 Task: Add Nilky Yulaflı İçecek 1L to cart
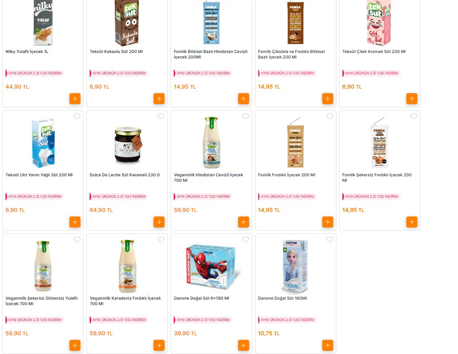pos(75,99)
